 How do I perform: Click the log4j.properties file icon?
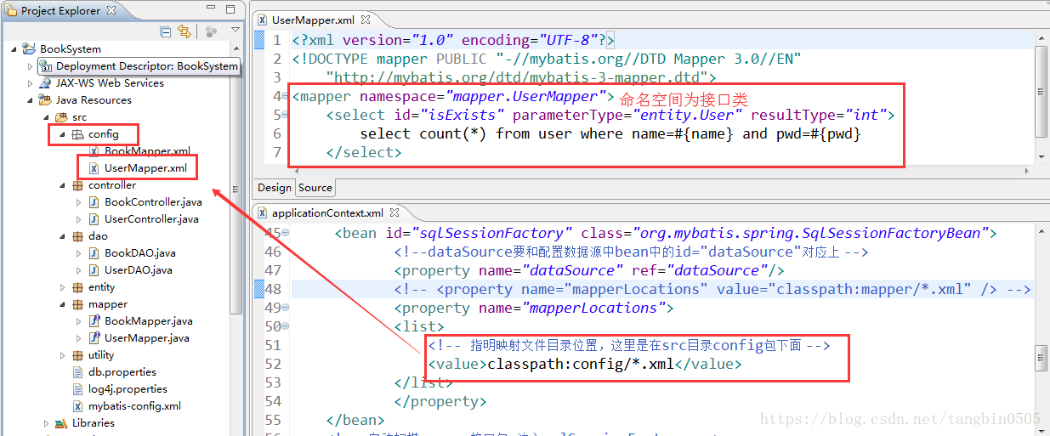point(78,389)
